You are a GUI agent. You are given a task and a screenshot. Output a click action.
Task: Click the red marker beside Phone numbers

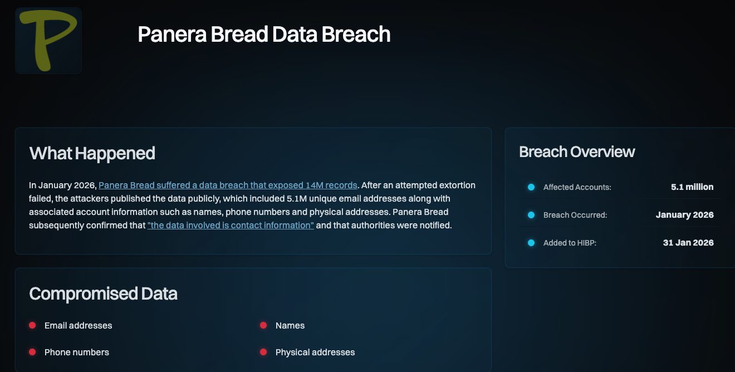(32, 351)
